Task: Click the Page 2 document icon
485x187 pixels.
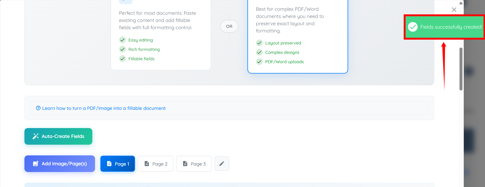Action: [x=147, y=164]
